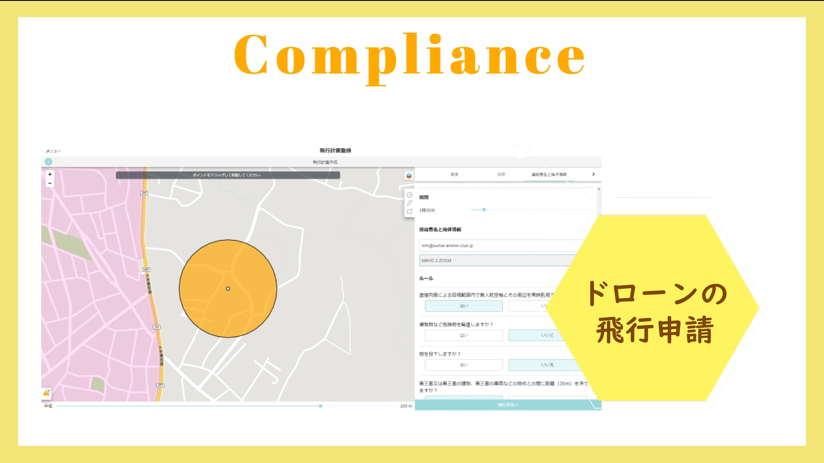Zoom out the map with minus button
This screenshot has height=463, width=824.
(x=50, y=183)
